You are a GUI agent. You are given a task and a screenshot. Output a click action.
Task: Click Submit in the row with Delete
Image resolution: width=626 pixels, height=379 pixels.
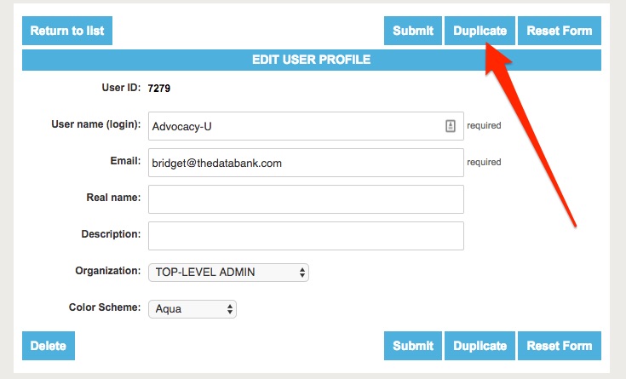click(x=413, y=346)
